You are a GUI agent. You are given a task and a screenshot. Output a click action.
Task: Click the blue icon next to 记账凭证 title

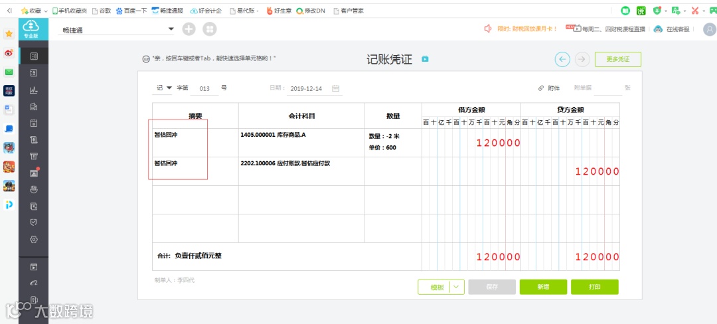click(x=426, y=59)
